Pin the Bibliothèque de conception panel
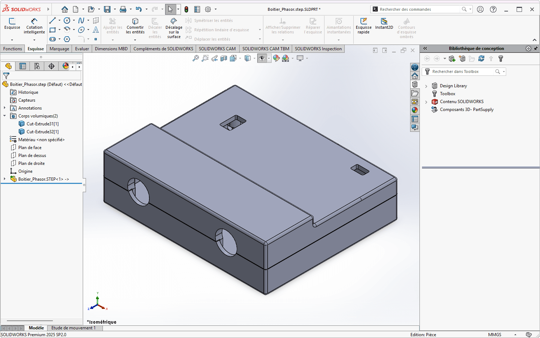Viewport: 540px width, 338px height. pos(536,48)
